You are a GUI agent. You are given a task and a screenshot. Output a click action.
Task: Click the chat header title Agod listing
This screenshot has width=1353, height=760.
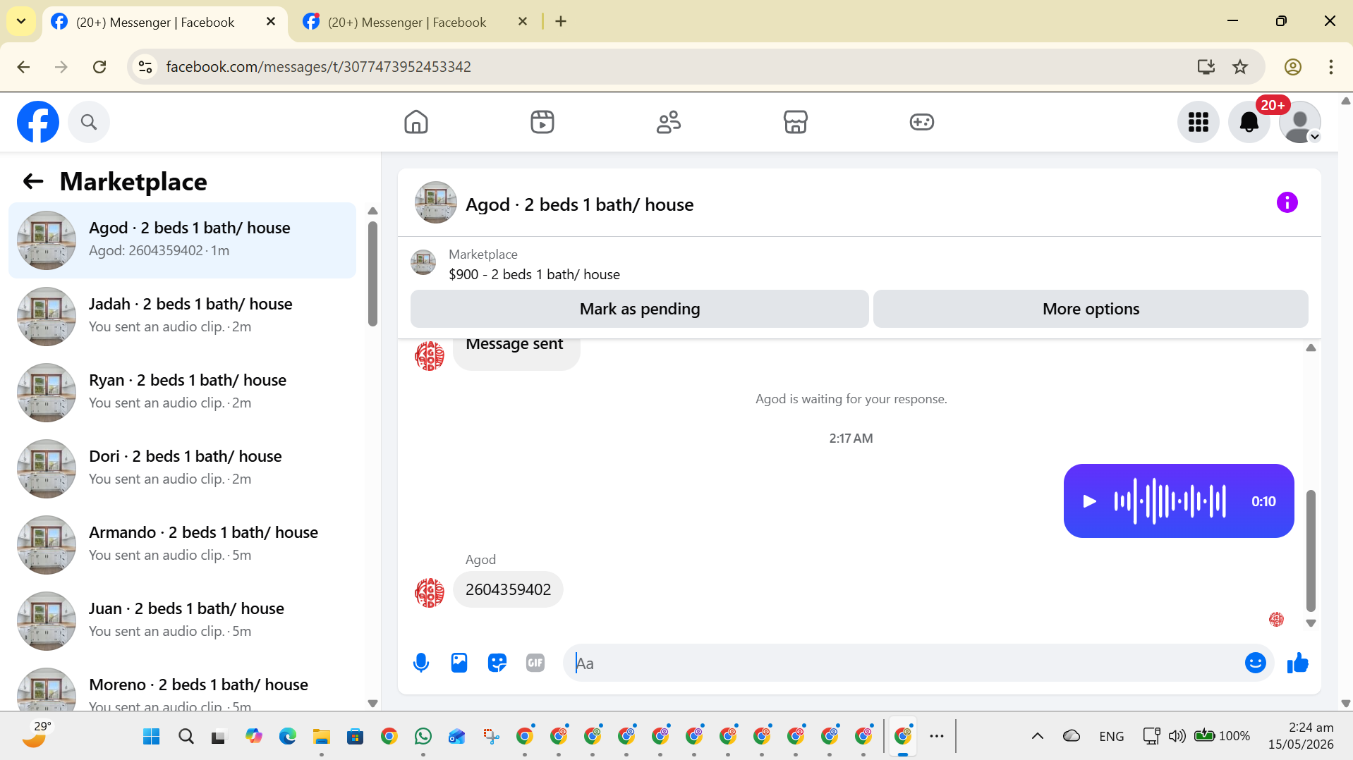(x=579, y=204)
